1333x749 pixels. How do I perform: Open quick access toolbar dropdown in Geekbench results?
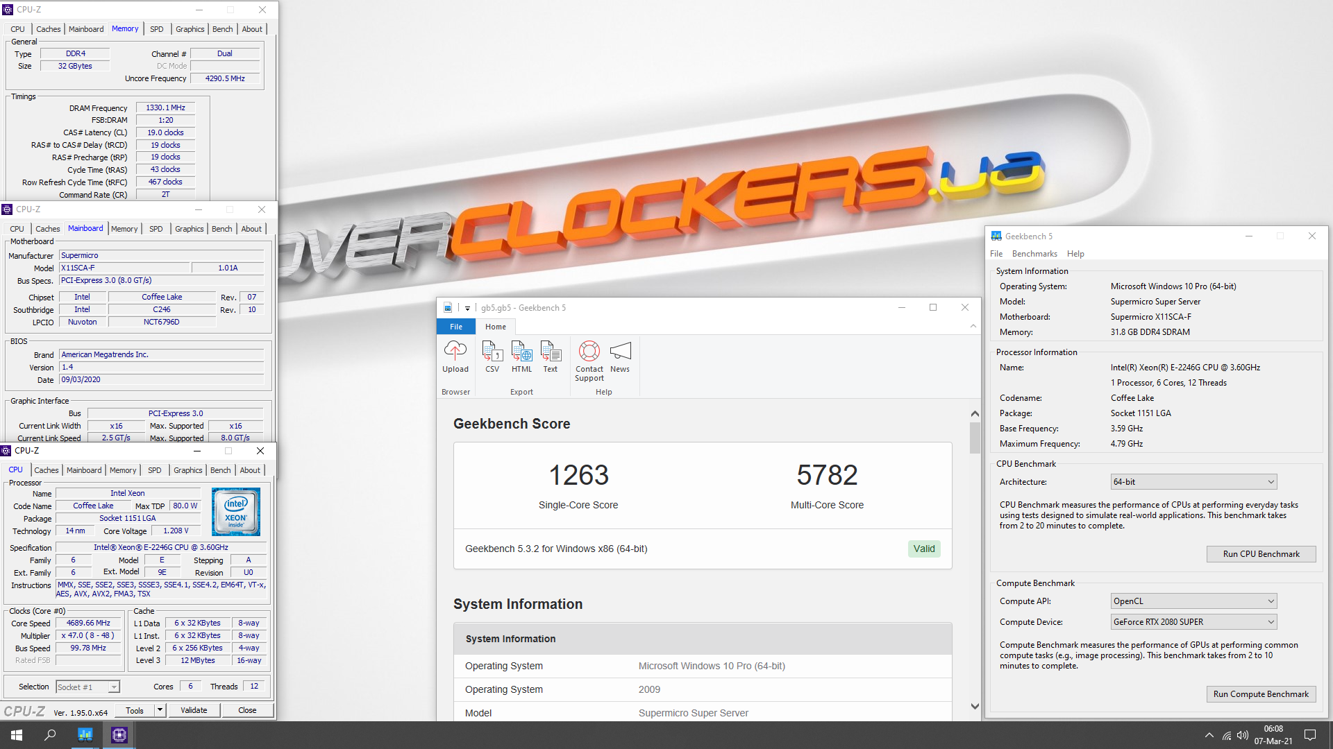tap(467, 308)
